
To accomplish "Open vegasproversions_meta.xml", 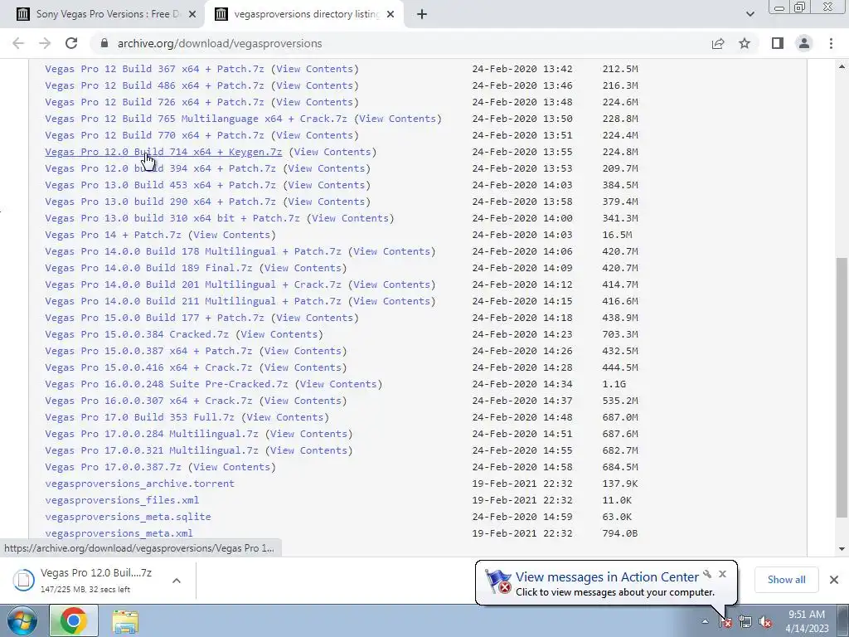I will click(x=119, y=533).
